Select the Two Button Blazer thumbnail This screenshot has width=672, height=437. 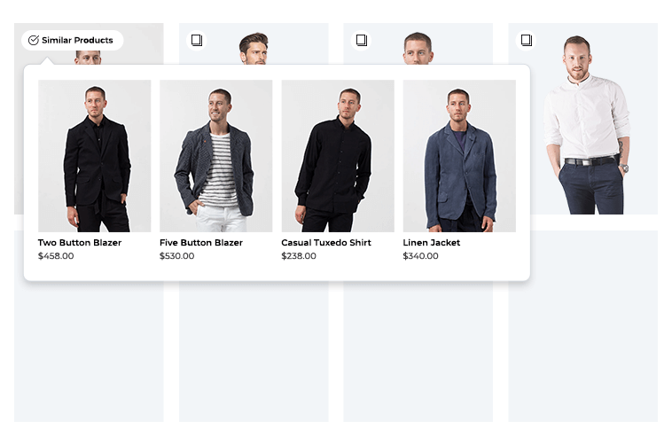(x=95, y=156)
